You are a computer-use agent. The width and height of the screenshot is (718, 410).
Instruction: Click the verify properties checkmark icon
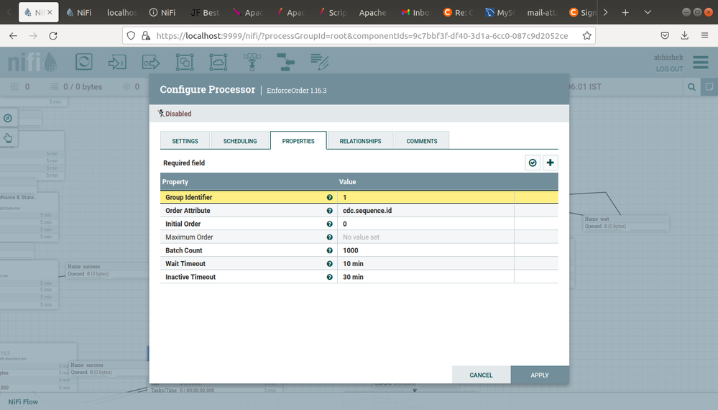click(533, 163)
